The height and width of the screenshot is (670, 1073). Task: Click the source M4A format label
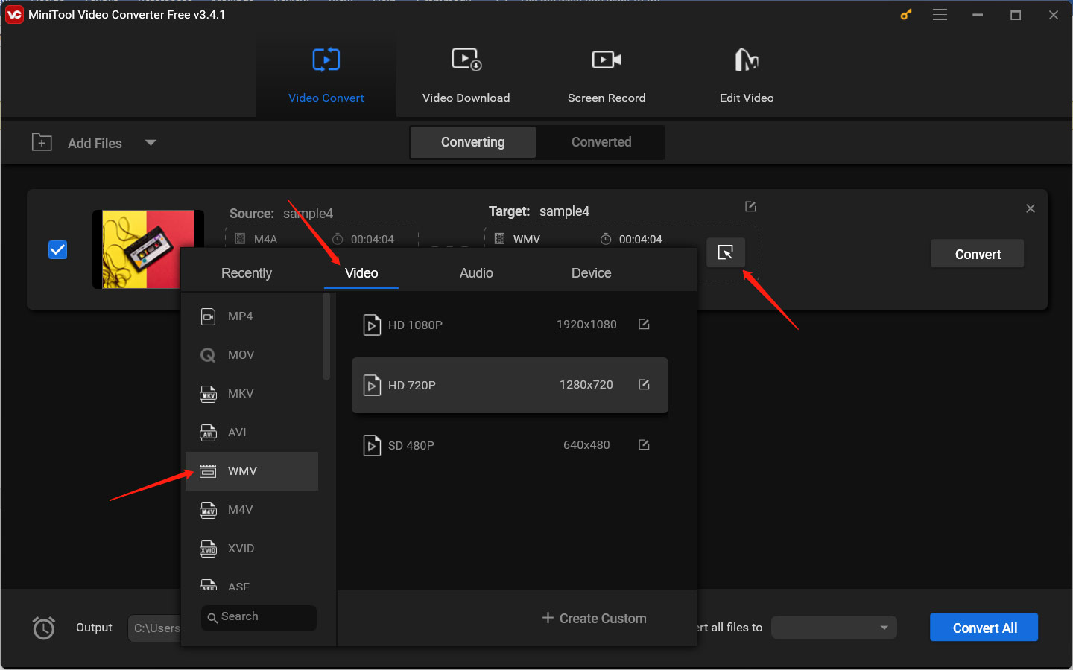pyautogui.click(x=265, y=239)
